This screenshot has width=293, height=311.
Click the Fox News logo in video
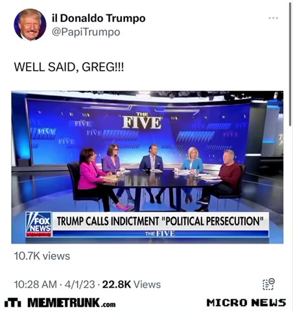[x=38, y=224]
